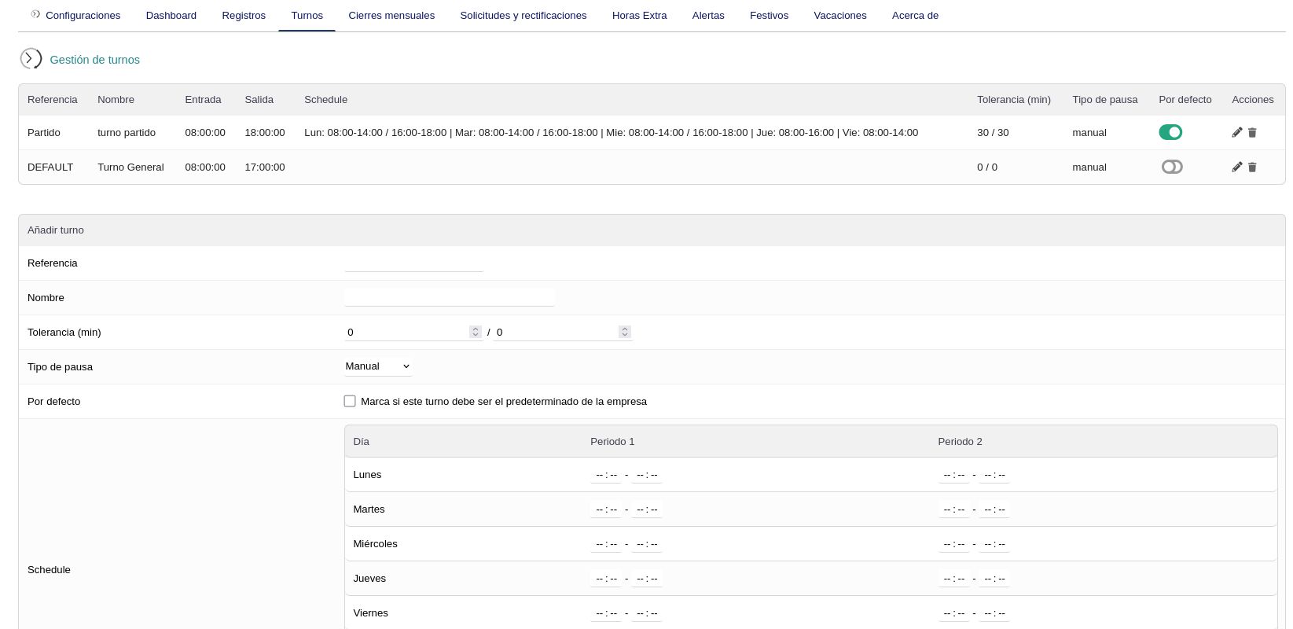Focus the Referencia input field

pos(413,263)
